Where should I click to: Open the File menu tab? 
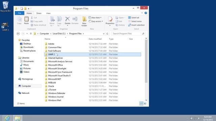[20, 13]
